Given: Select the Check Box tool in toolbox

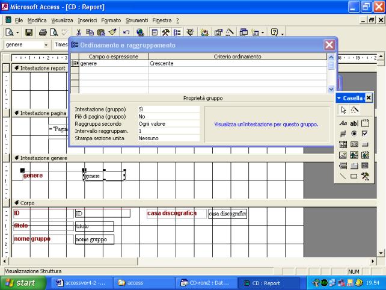Looking at the screenshot, I should coord(365,134).
